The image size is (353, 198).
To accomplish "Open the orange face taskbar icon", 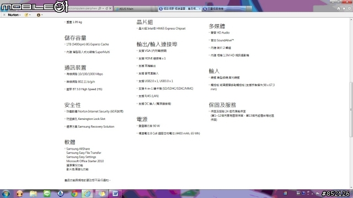I will tap(20, 194).
